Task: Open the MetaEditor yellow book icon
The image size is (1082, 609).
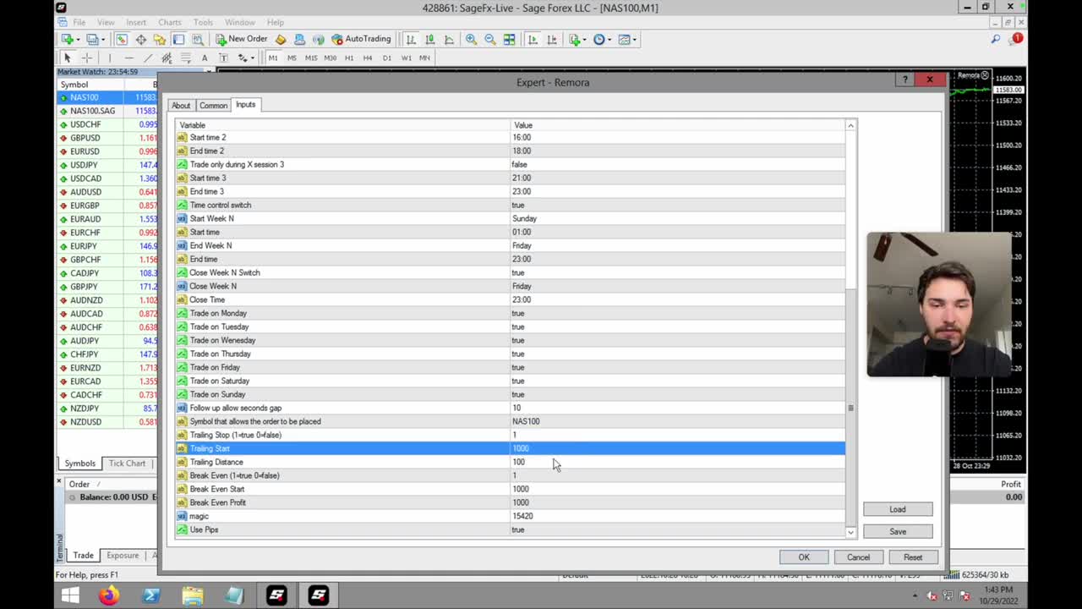Action: pyautogui.click(x=281, y=39)
